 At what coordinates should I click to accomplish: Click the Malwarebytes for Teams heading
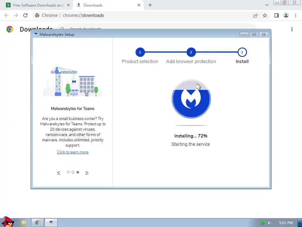click(73, 109)
